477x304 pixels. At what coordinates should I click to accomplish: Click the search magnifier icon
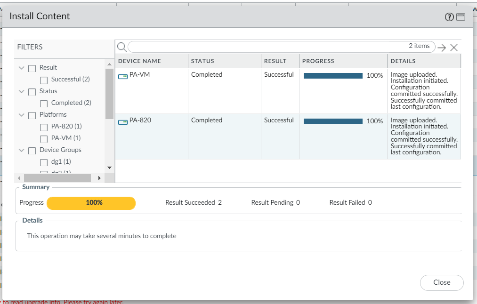[121, 47]
